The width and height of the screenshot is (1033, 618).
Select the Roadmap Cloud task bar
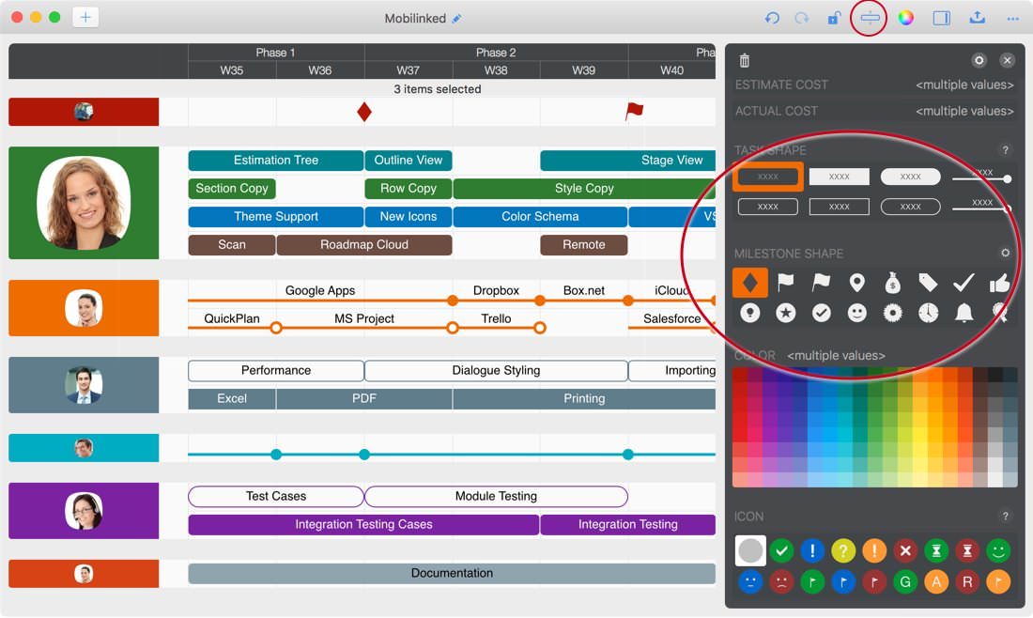coord(363,245)
